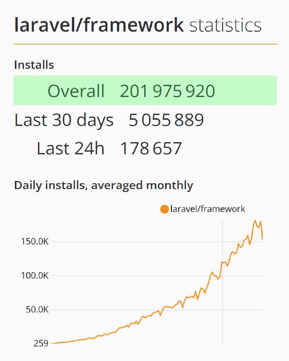Select the value 5 055 889
The height and width of the screenshot is (361, 289).
tap(166, 120)
